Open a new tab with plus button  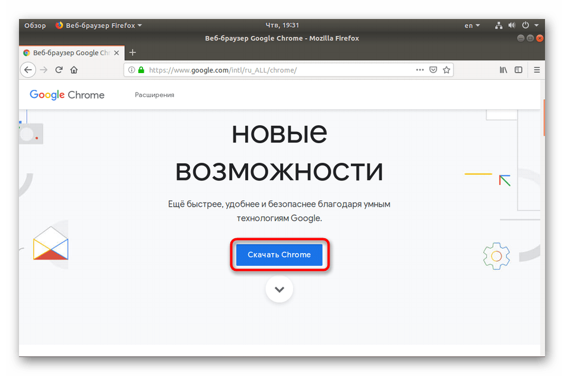point(132,53)
